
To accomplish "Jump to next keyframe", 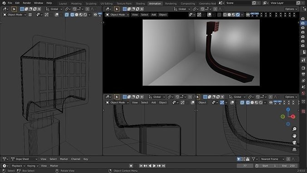I will (159, 166).
